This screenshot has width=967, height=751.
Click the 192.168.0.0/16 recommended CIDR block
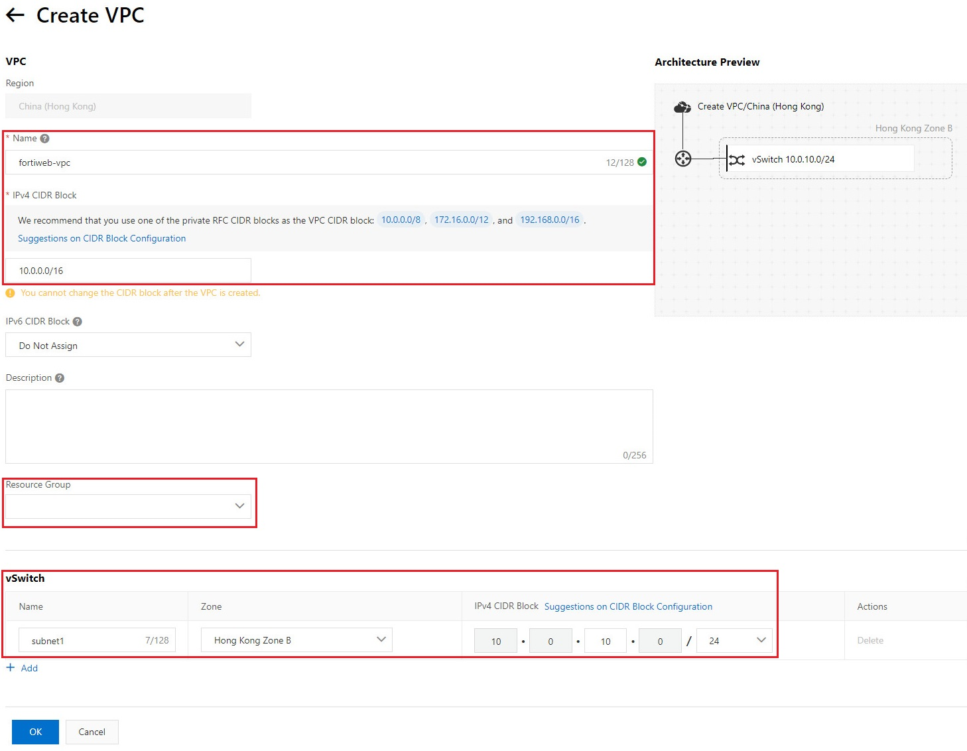tap(549, 220)
